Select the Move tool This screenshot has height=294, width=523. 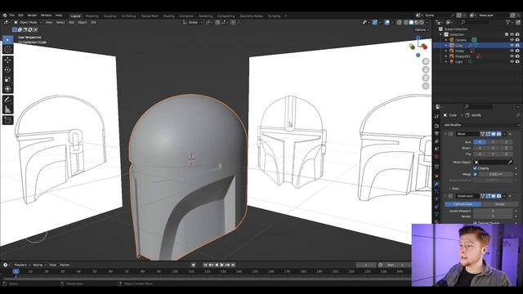tap(7, 60)
